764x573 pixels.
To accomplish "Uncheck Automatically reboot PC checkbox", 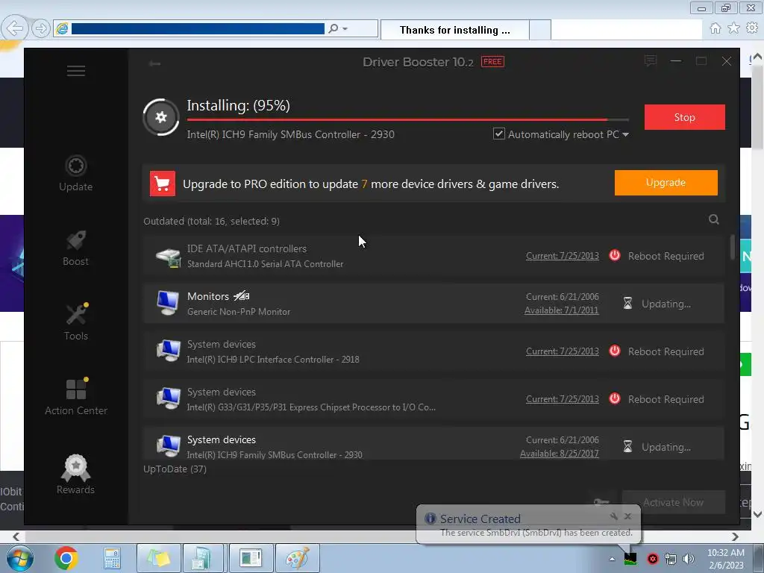I will click(499, 134).
